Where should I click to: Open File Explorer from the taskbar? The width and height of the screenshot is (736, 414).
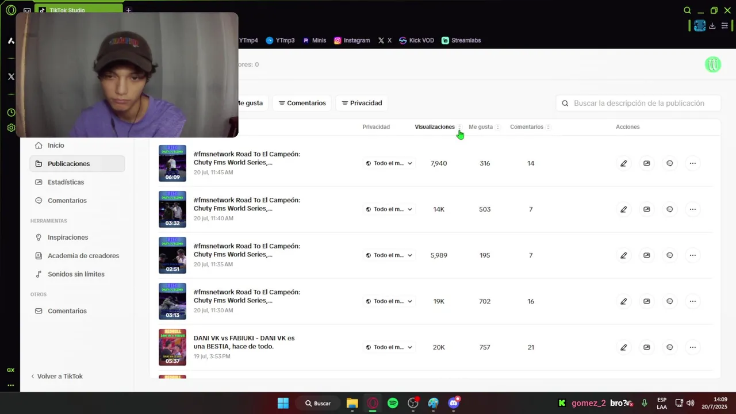point(352,403)
